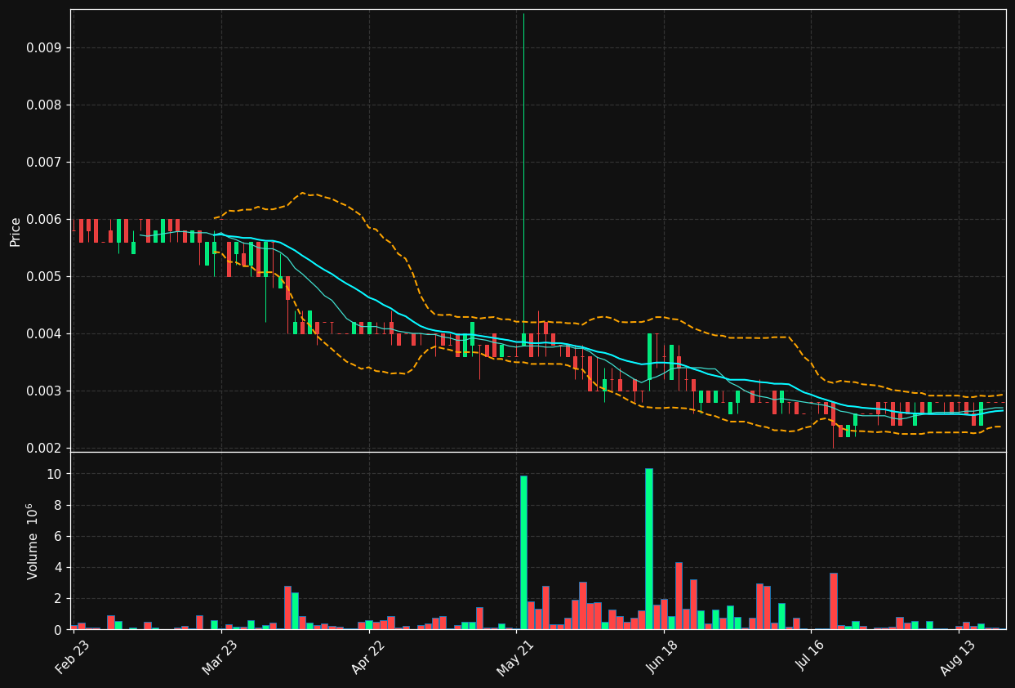
Task: Select the volume axis label 10
Action: 54,475
